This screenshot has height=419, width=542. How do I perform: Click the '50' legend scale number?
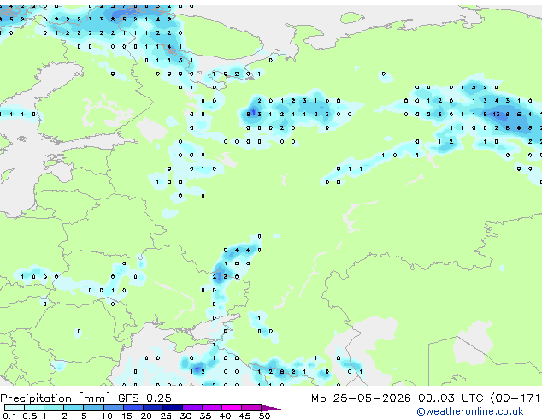[x=264, y=416]
